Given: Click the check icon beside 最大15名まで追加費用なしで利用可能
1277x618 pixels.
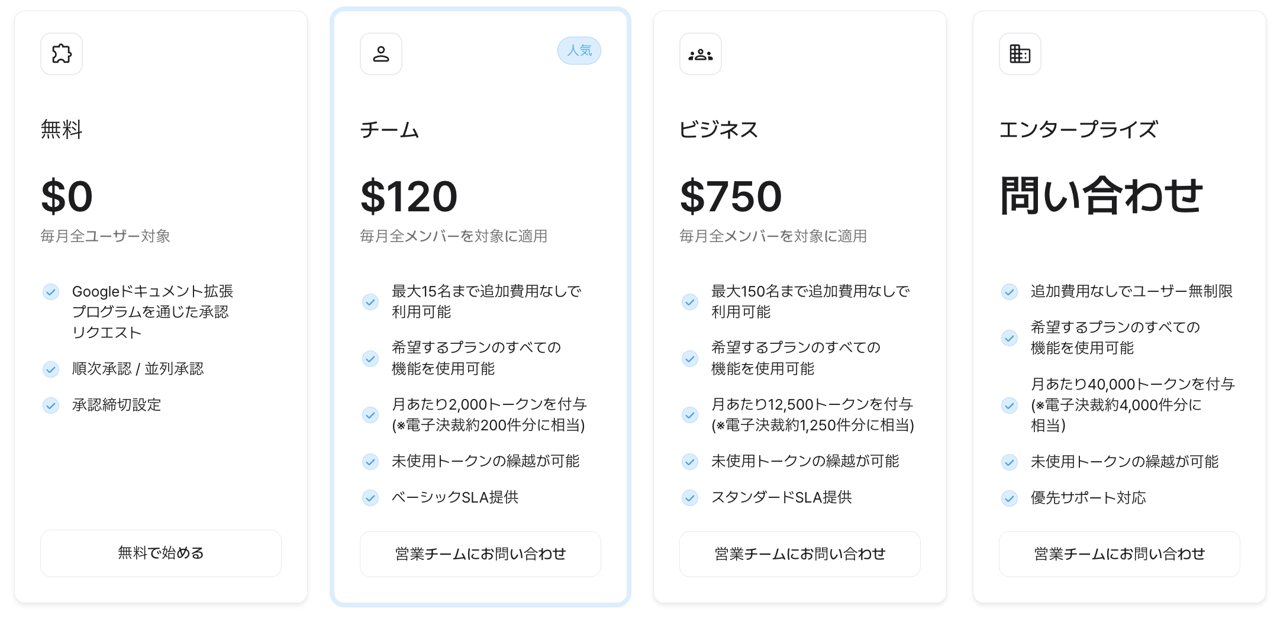Looking at the screenshot, I should pyautogui.click(x=370, y=302).
